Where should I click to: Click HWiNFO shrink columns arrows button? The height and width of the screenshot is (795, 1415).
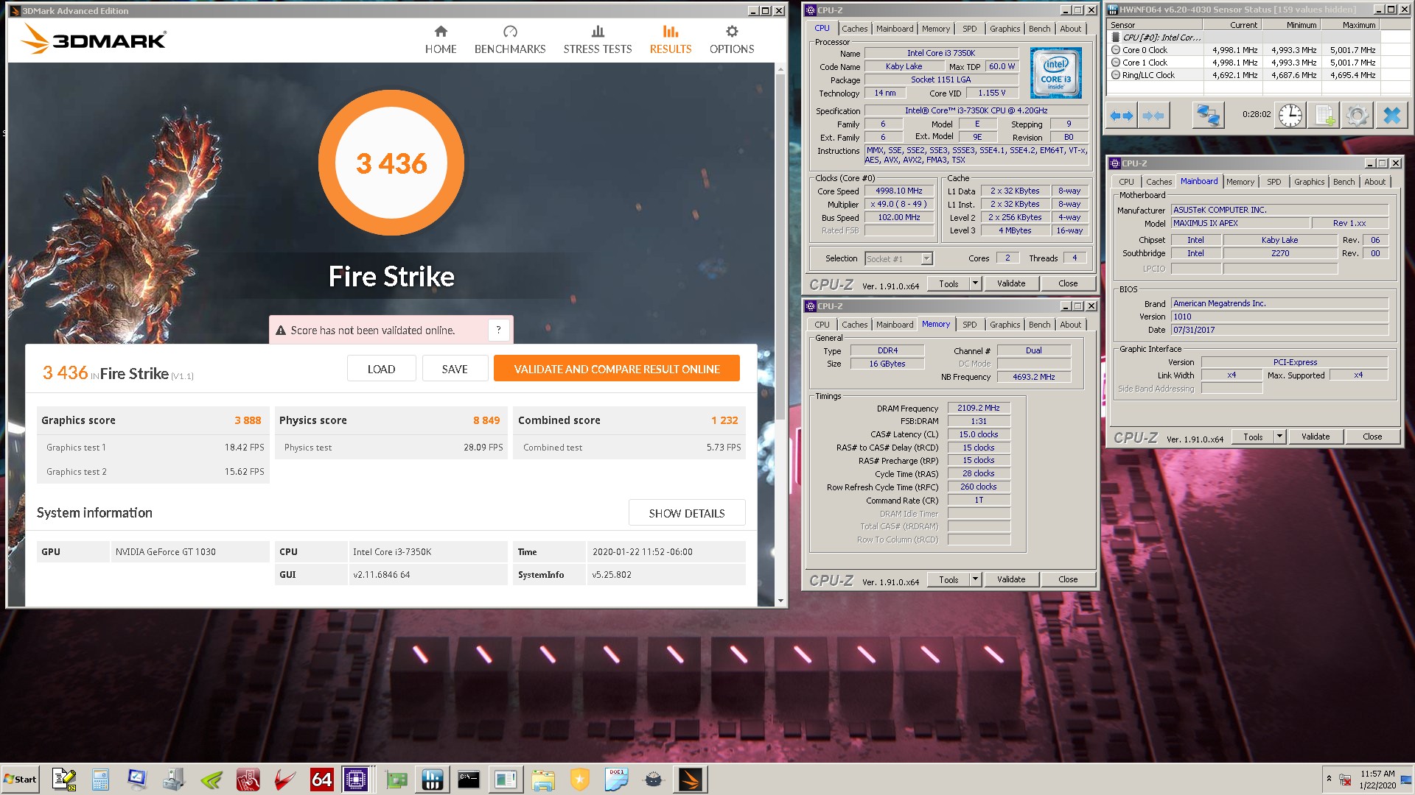[1153, 116]
